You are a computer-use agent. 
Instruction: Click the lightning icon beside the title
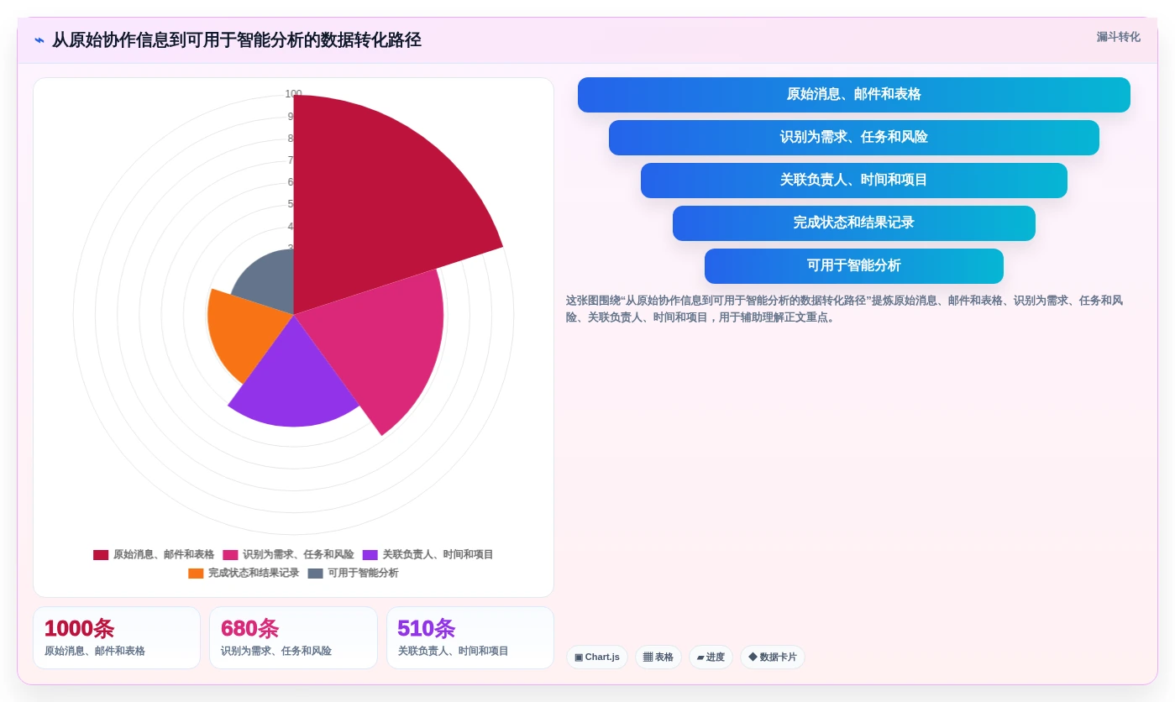click(39, 40)
